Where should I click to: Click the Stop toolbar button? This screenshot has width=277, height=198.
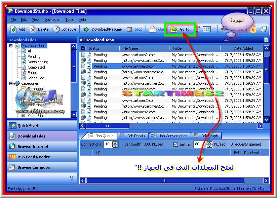(134, 29)
